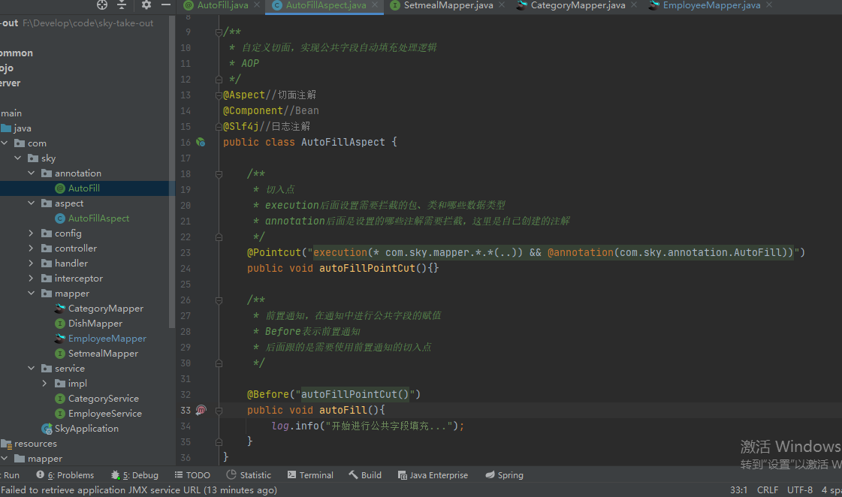Click the advice gutter icon on line 33
This screenshot has width=842, height=497.
pos(201,410)
